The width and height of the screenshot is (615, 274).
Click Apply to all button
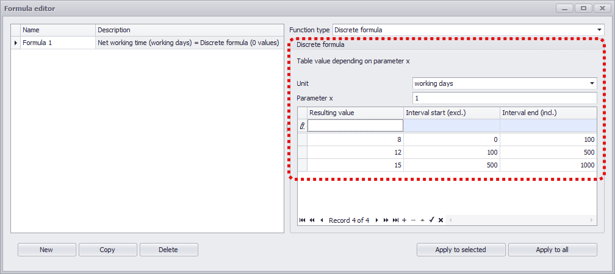click(x=553, y=250)
